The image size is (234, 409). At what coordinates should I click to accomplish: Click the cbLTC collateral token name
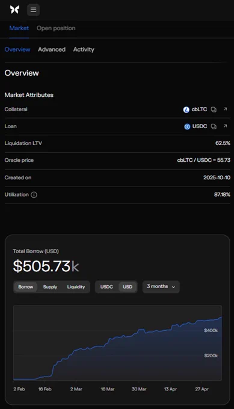tap(199, 109)
